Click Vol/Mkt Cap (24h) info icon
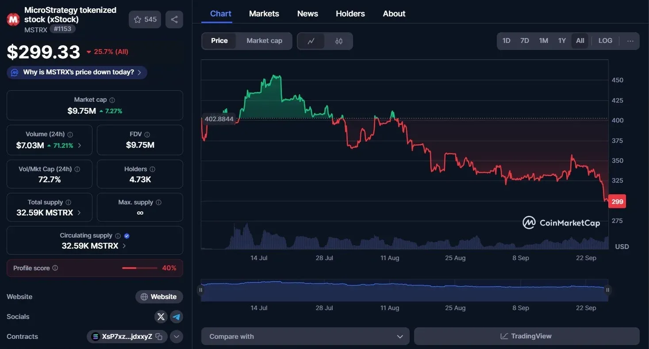 [77, 169]
